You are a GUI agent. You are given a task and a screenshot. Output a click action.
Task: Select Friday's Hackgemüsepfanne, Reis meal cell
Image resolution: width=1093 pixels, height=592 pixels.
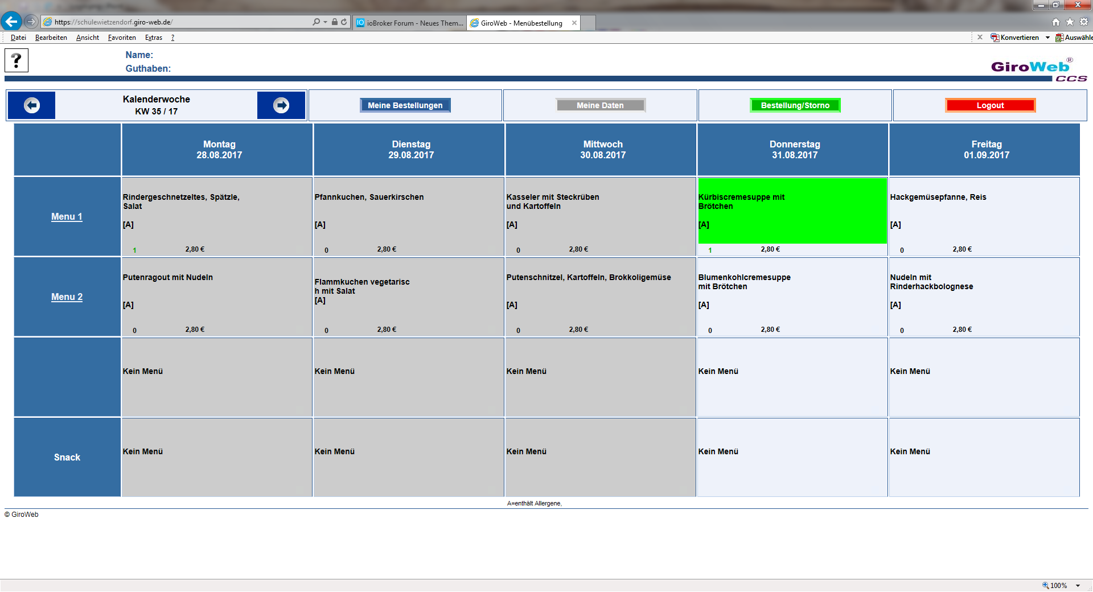point(984,216)
